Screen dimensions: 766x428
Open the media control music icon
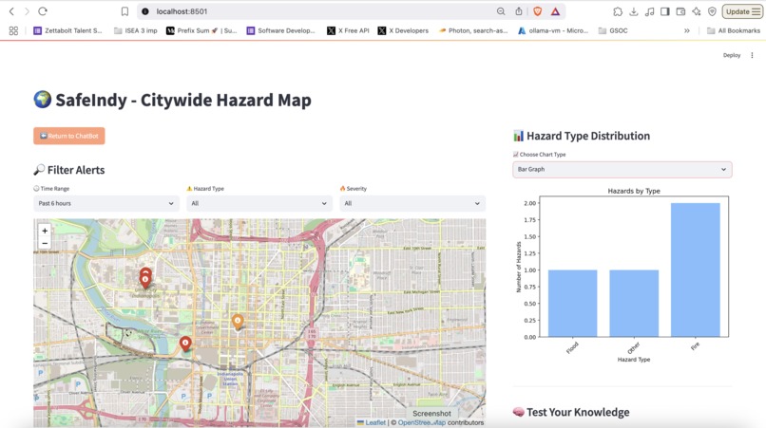point(649,11)
